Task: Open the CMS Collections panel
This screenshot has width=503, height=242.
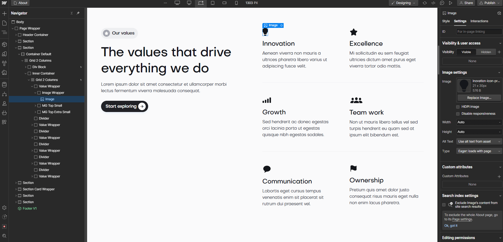Action: click(4, 85)
